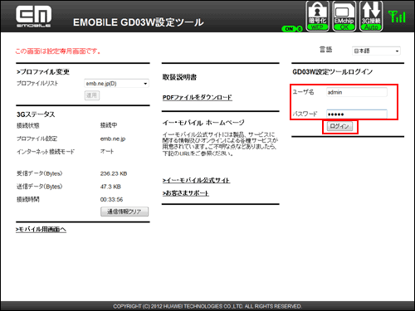Open the 日本語 language dropdown
The width and height of the screenshot is (415, 311).
tap(376, 51)
